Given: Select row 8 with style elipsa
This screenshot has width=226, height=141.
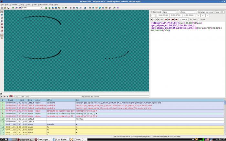Looking at the screenshot, I should [112, 114].
